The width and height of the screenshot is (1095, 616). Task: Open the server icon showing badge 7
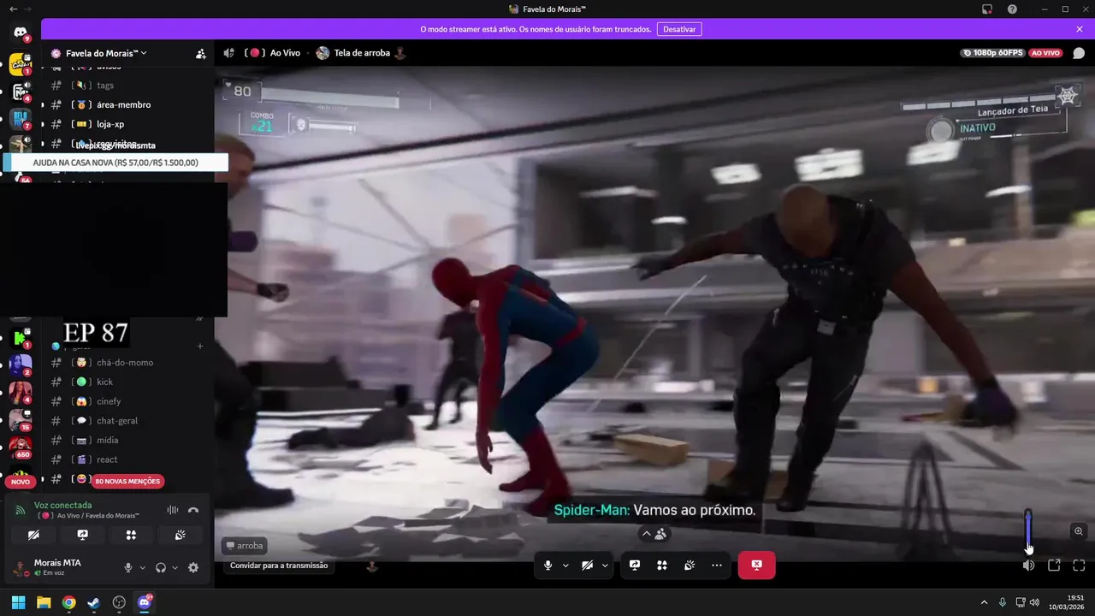click(21, 118)
